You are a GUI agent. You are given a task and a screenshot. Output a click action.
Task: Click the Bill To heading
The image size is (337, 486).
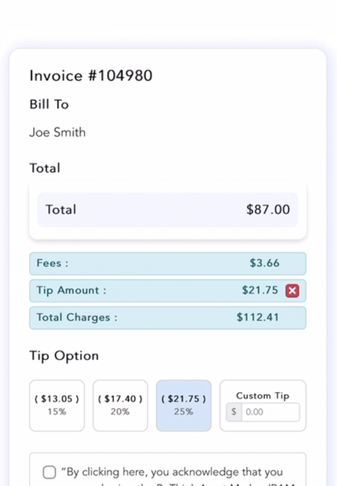pyautogui.click(x=49, y=104)
